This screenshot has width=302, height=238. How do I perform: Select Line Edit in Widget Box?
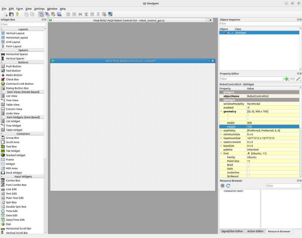[x=11, y=189]
